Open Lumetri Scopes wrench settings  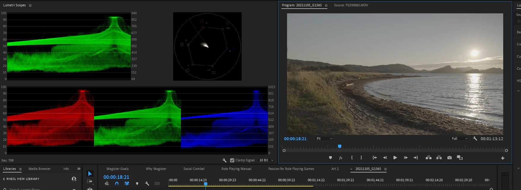click(224, 160)
